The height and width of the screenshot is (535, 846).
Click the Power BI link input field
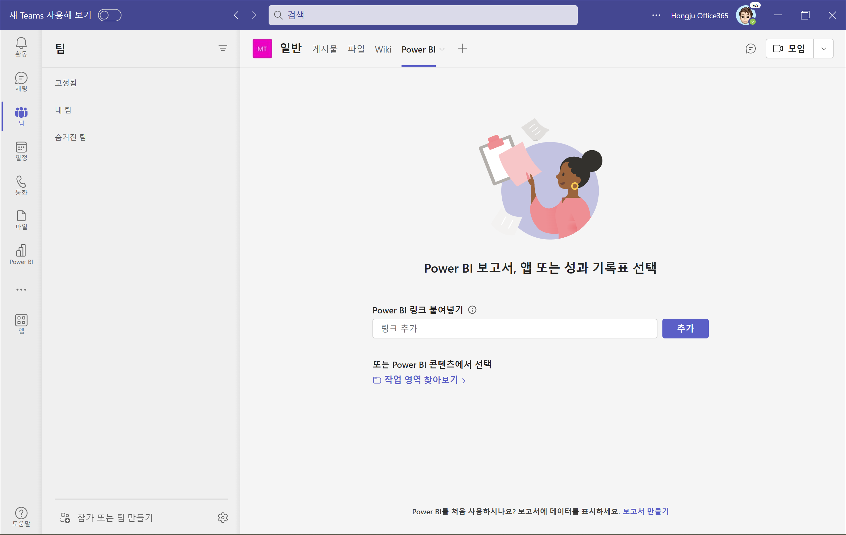pyautogui.click(x=514, y=328)
